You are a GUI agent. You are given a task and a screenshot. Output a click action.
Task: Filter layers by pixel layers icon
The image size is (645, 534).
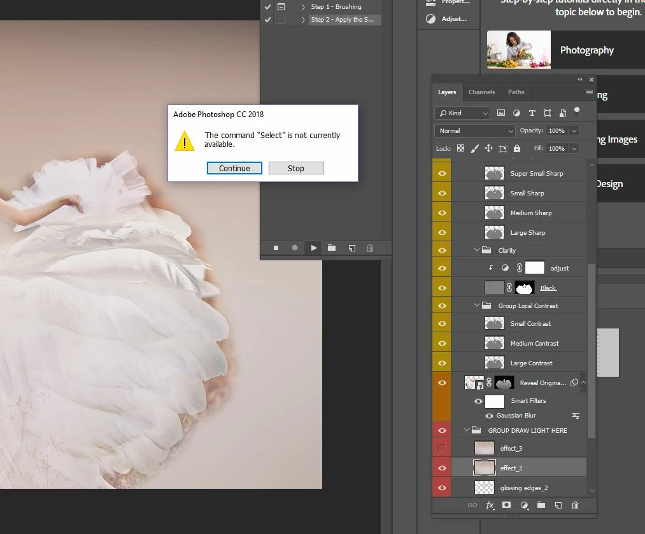click(x=501, y=113)
